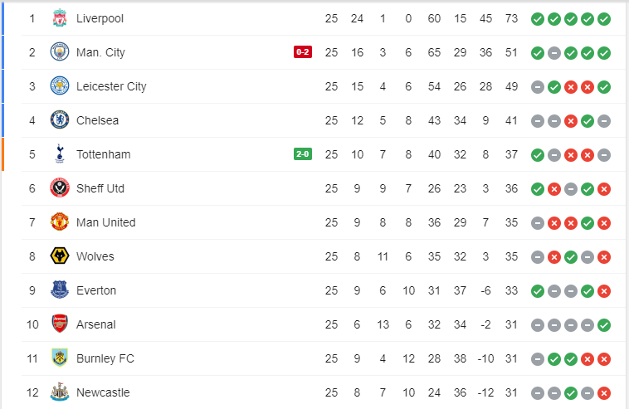629x409 pixels.
Task: Click Liverpool's 73 points value
Action: click(x=511, y=17)
